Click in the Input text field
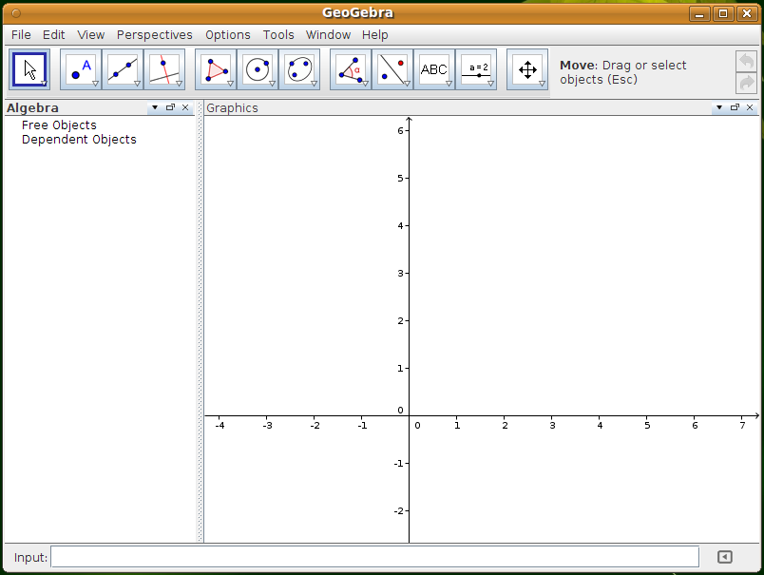Image resolution: width=764 pixels, height=575 pixels. tap(374, 557)
